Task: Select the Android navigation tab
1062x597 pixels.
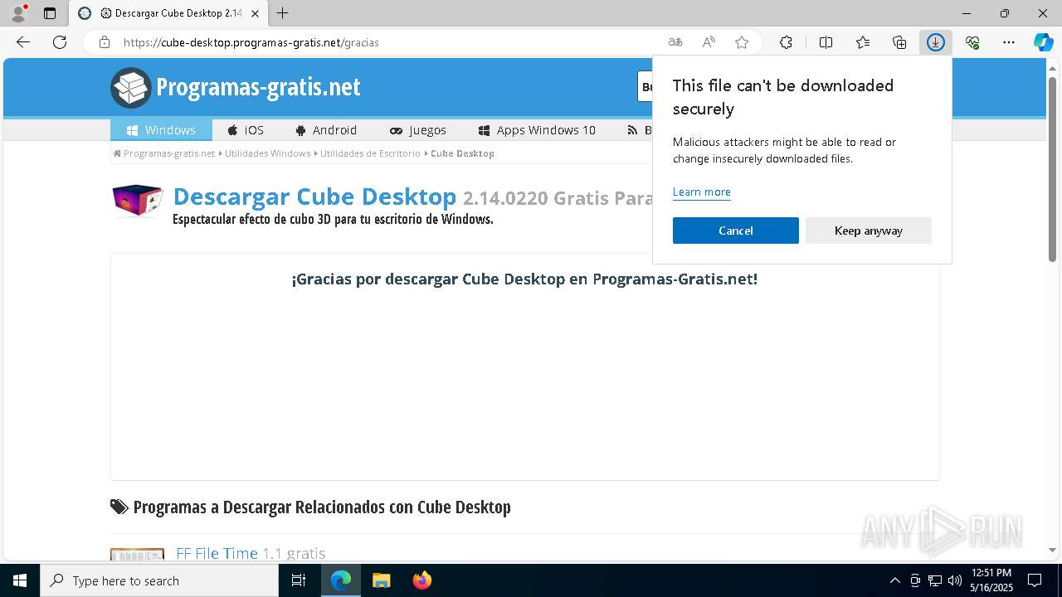Action: click(x=326, y=130)
